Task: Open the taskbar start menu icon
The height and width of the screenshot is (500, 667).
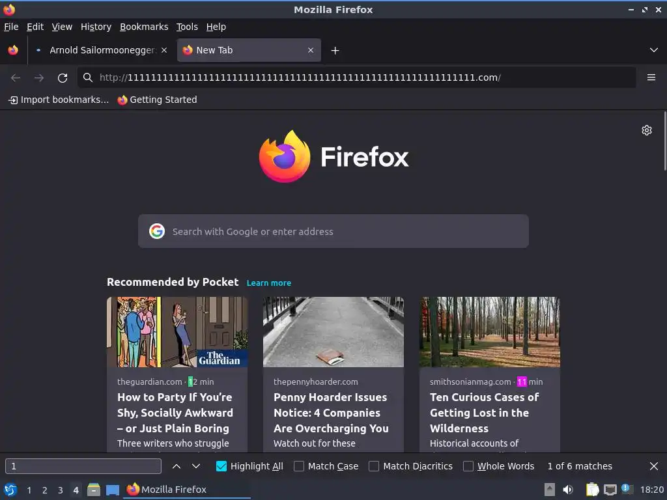Action: (x=10, y=490)
